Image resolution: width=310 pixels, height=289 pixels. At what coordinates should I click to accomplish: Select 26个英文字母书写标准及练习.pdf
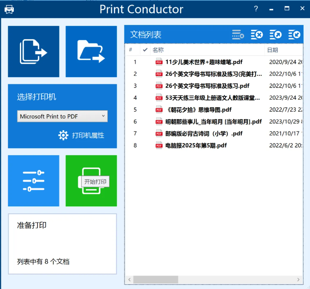pyautogui.click(x=214, y=86)
